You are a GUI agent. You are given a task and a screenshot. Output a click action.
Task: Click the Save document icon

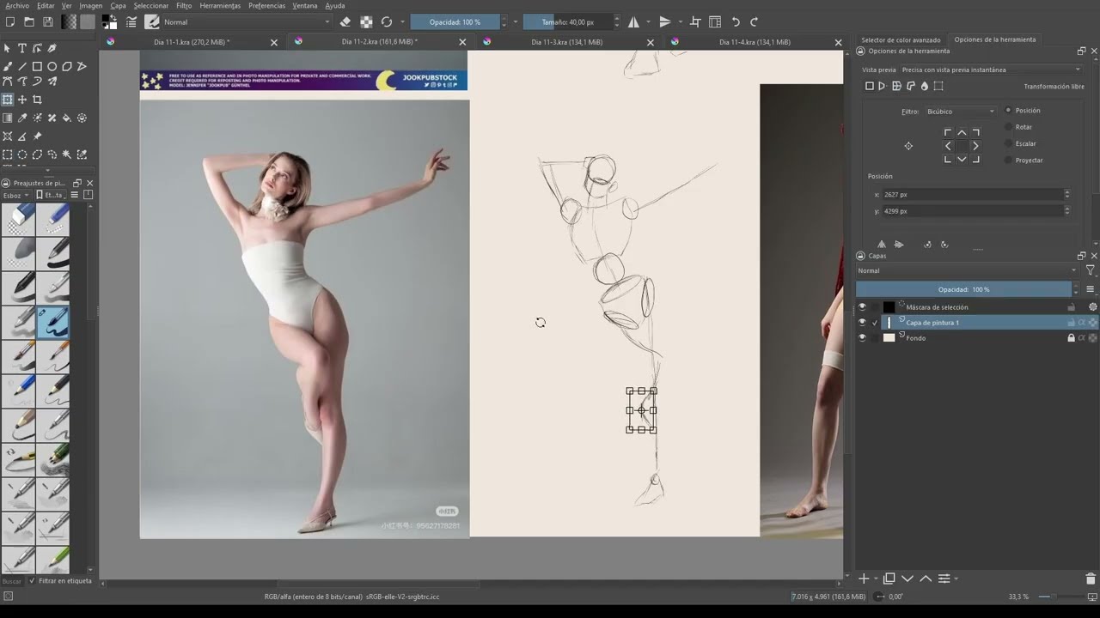pos(47,21)
